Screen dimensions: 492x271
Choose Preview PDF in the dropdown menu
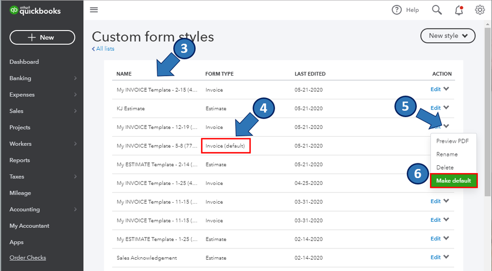453,141
